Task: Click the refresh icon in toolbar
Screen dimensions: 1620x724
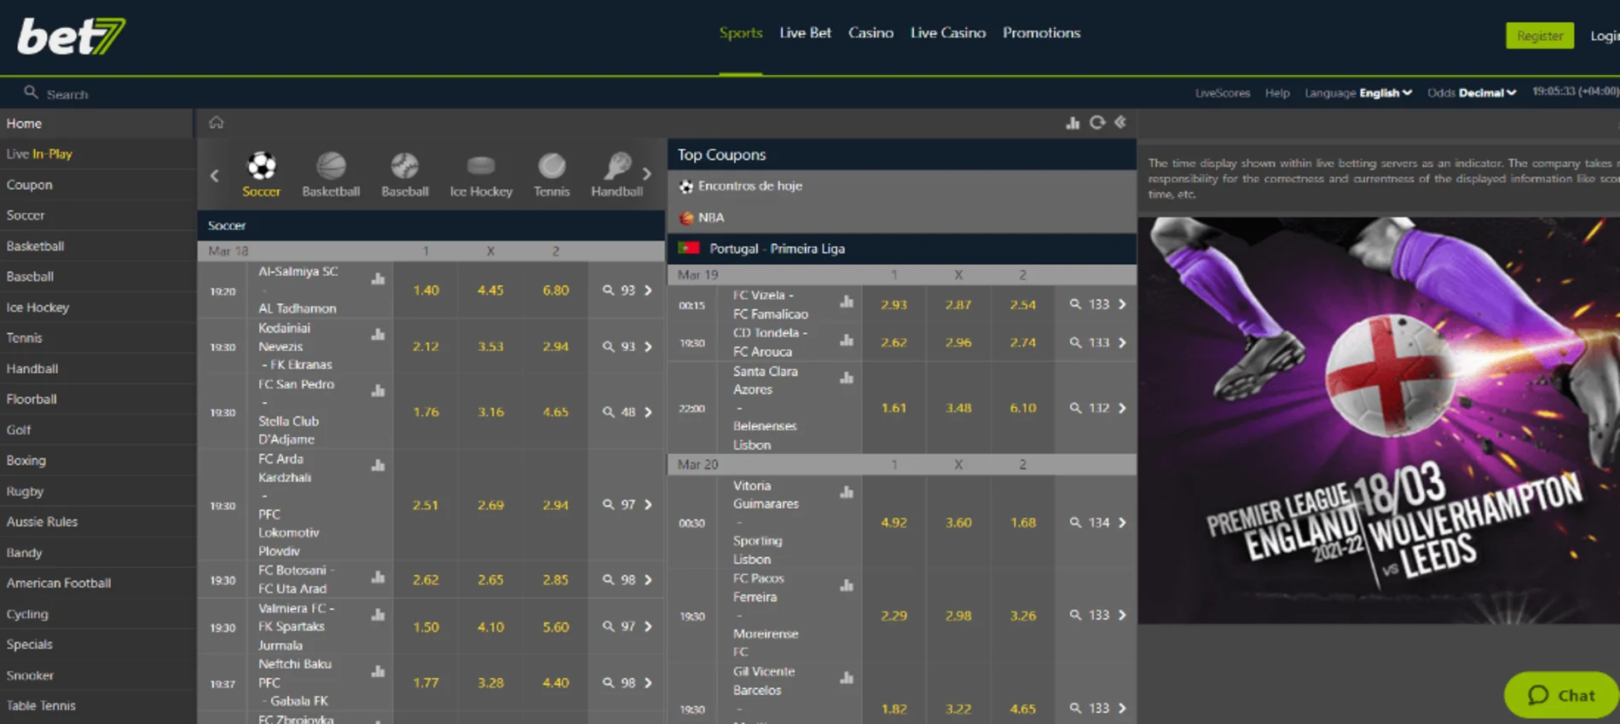Action: coord(1097,123)
